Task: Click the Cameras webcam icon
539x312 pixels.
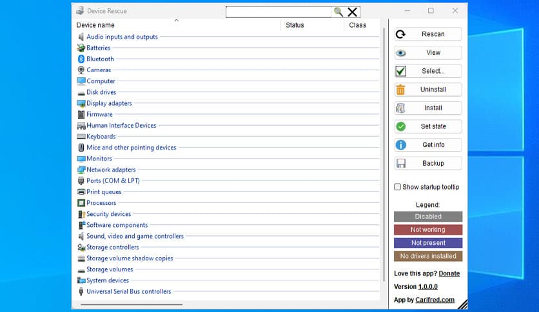Action: [81, 70]
